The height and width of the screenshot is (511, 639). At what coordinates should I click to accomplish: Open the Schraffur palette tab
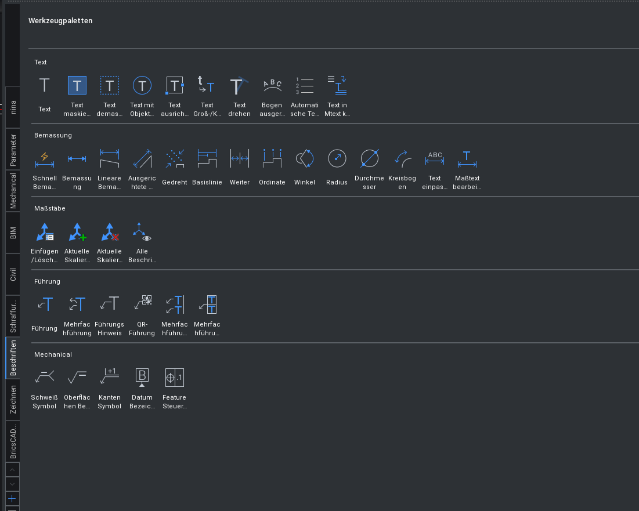click(x=13, y=316)
